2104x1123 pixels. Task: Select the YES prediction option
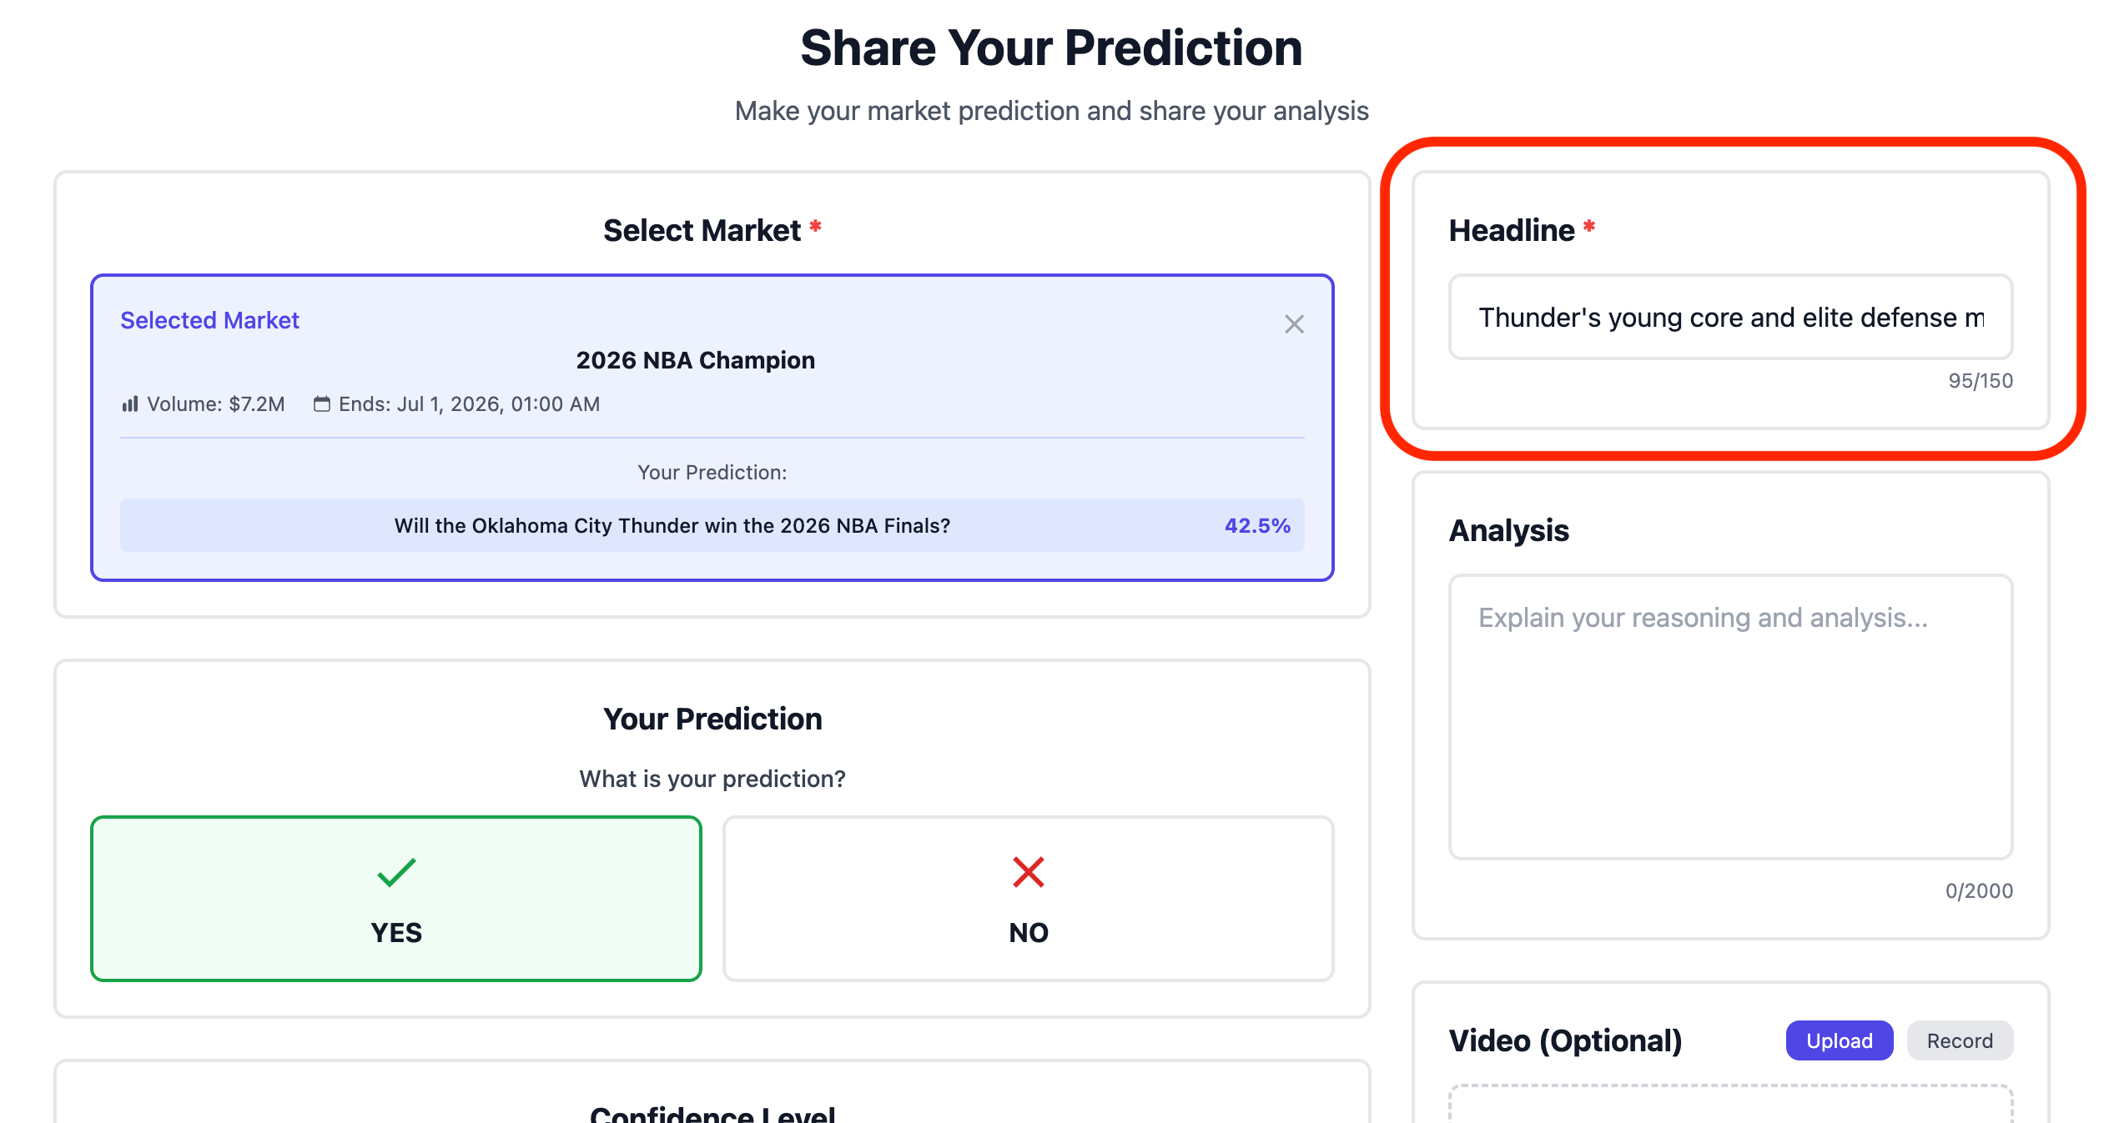coord(396,900)
